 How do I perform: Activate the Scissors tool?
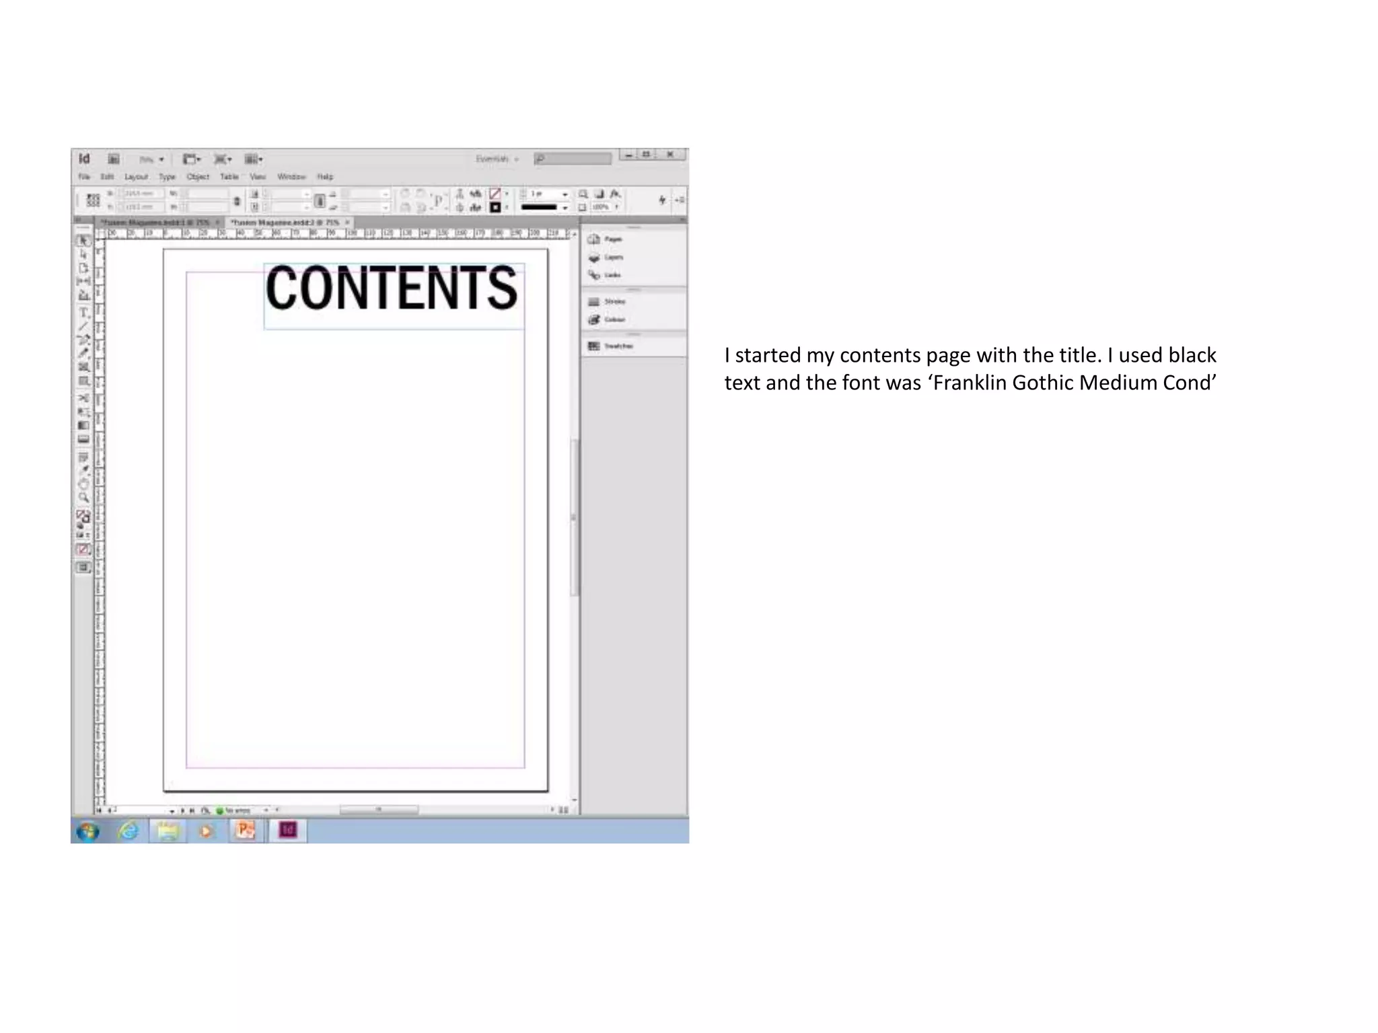(x=84, y=397)
